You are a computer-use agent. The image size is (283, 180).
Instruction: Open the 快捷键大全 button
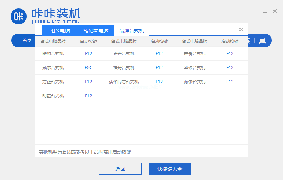click(x=170, y=169)
